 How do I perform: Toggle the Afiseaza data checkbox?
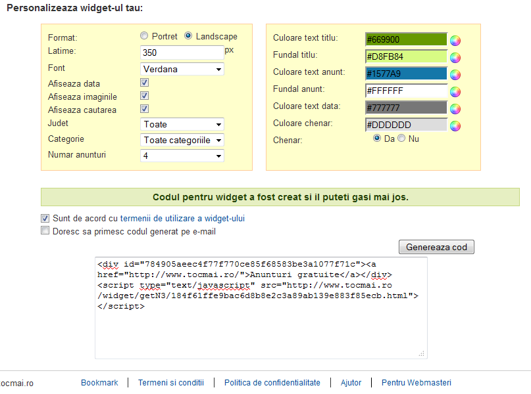point(145,83)
